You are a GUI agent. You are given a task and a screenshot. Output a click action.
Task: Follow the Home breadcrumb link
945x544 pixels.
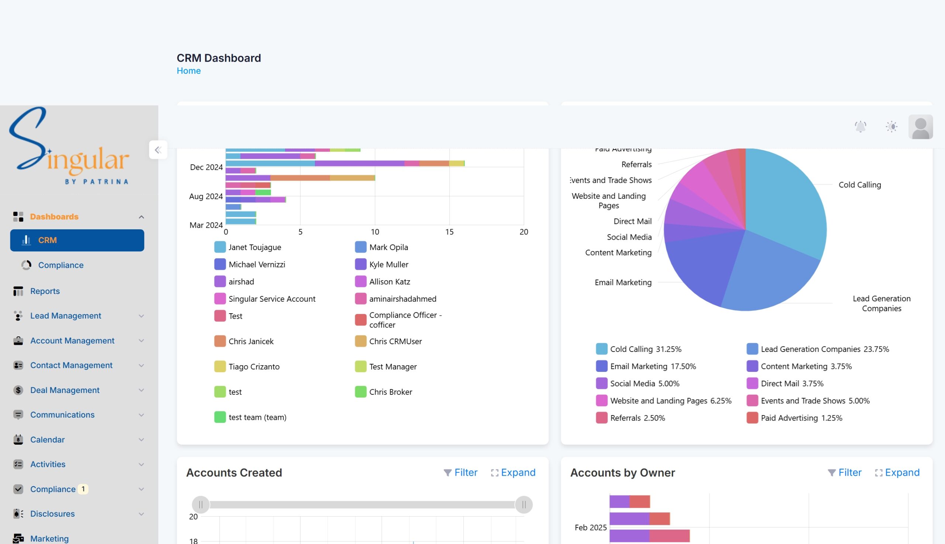click(x=189, y=71)
